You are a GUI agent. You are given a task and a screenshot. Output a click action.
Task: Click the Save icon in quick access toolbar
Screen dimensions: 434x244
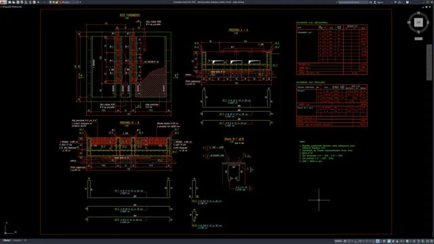click(18, 2)
